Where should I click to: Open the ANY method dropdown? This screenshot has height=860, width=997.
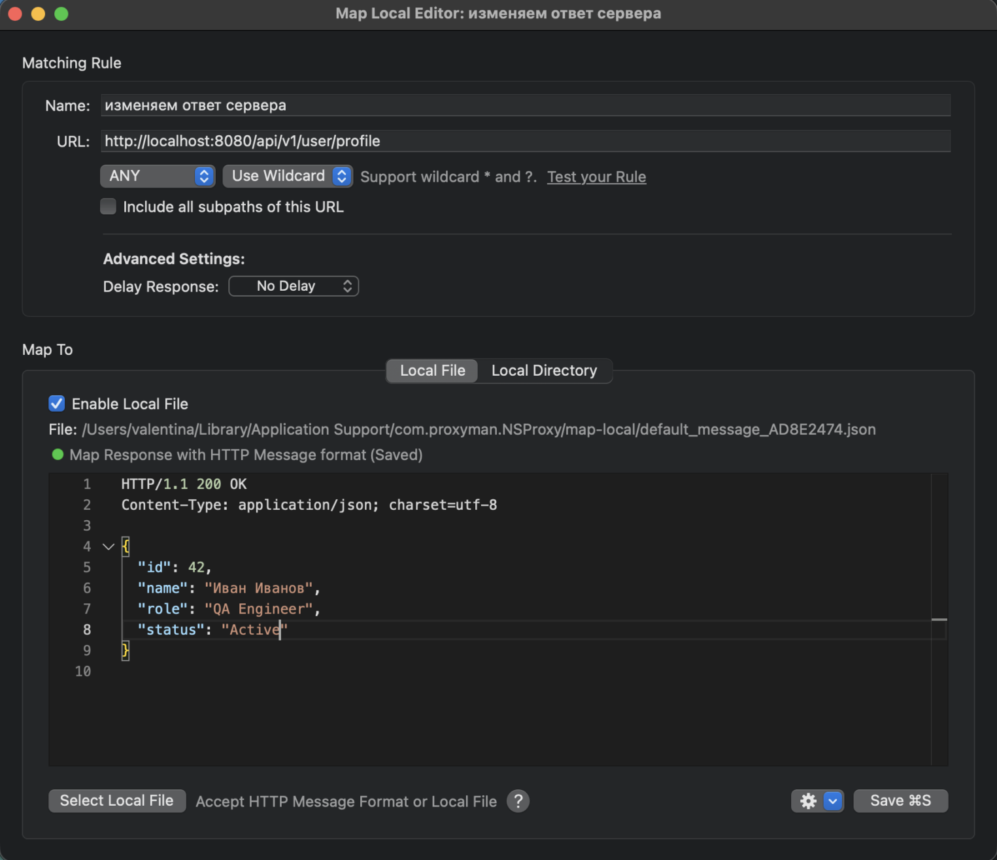pos(158,176)
